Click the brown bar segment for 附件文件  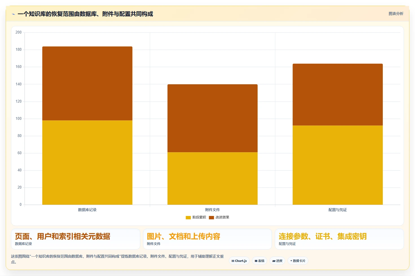click(x=212, y=118)
